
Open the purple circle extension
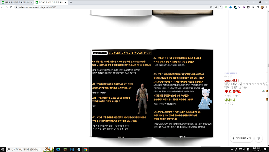coord(244,7)
